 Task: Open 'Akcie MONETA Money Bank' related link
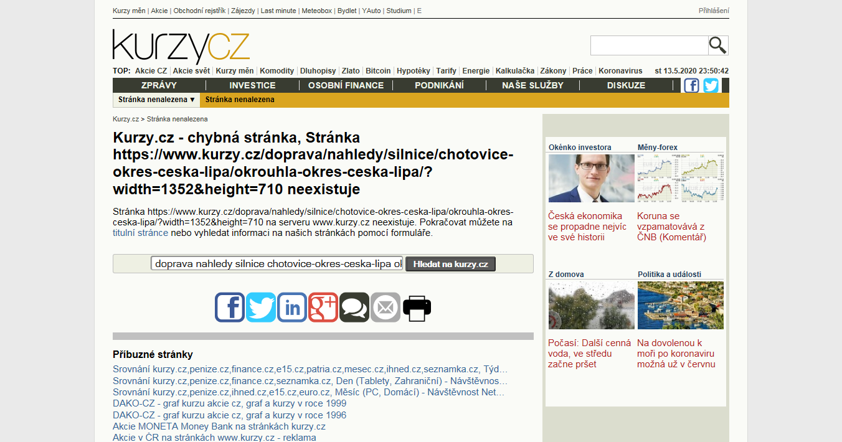click(219, 426)
